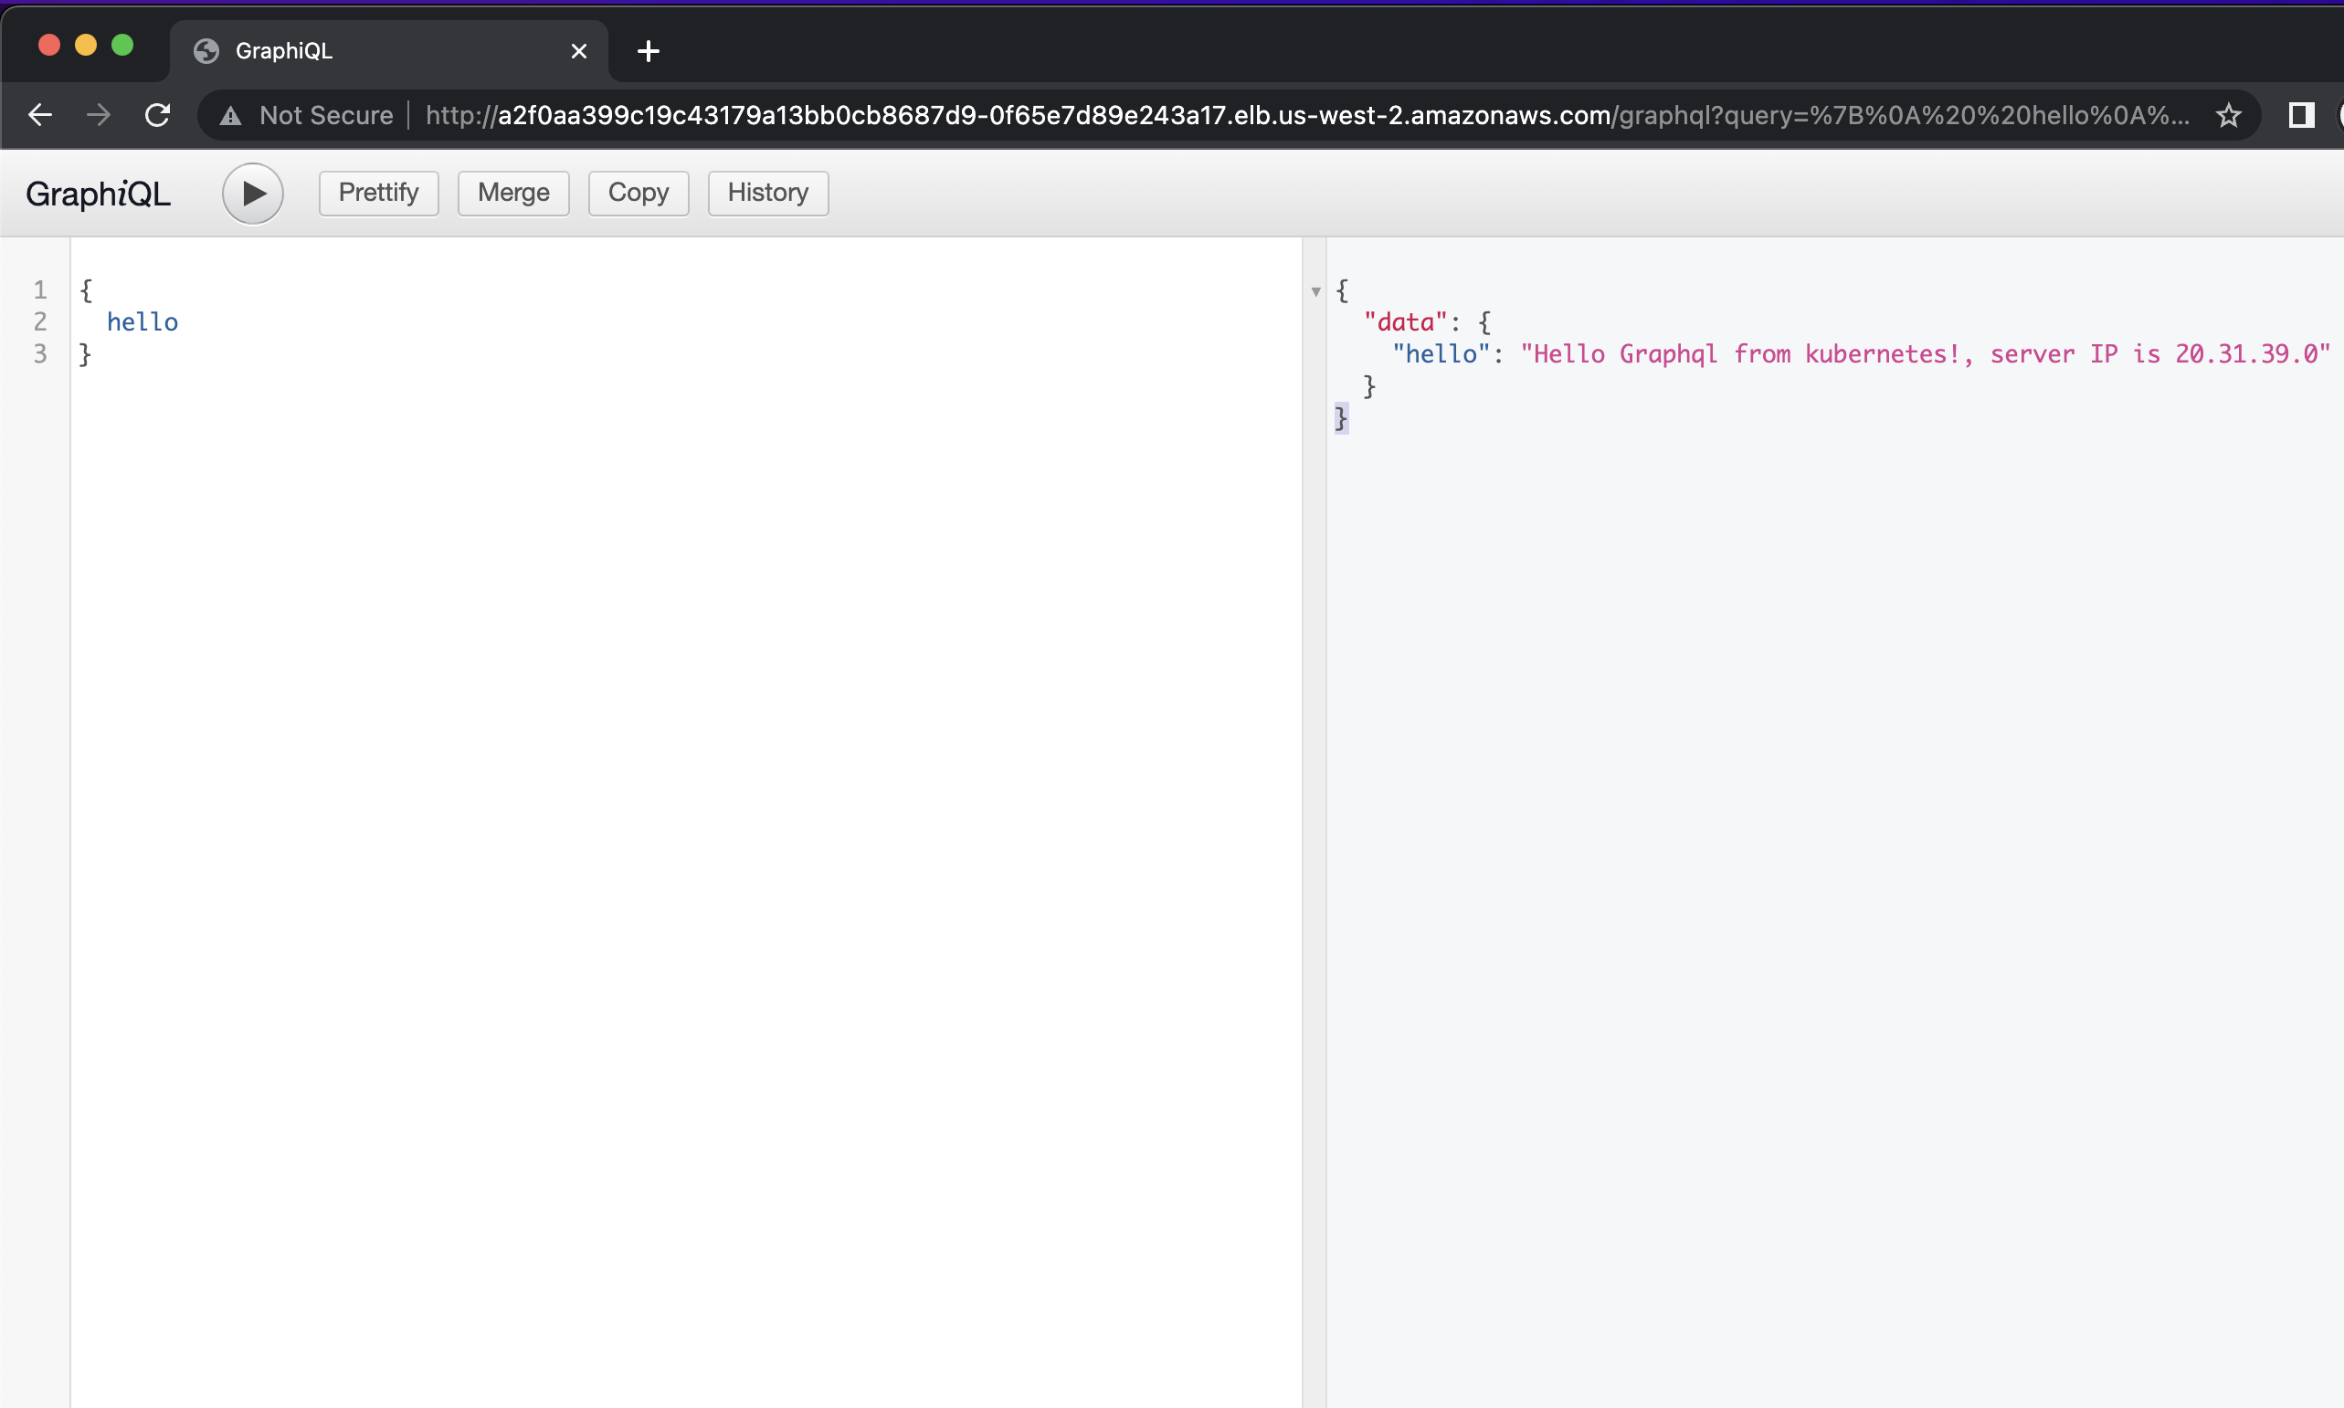Image resolution: width=2344 pixels, height=1408 pixels.
Task: Click the Copy button to copy query
Action: pyautogui.click(x=638, y=191)
